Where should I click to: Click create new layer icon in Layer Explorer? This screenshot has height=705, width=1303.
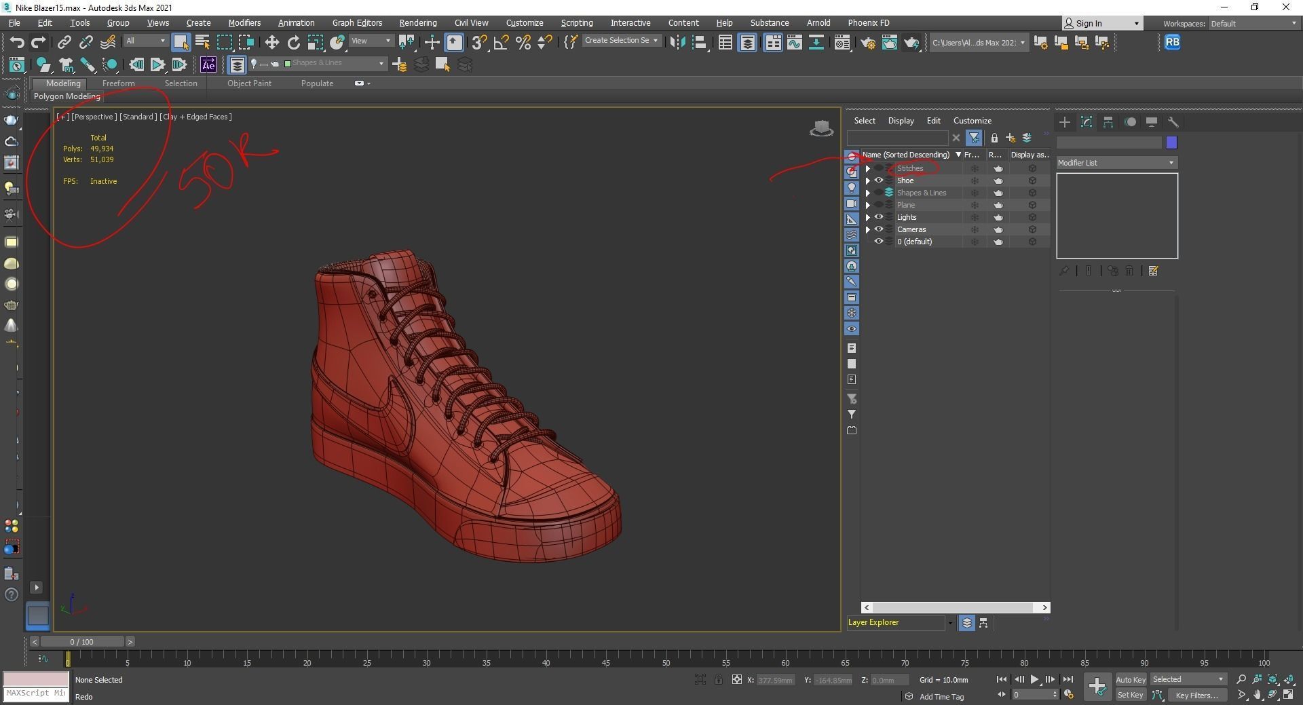tap(1011, 138)
